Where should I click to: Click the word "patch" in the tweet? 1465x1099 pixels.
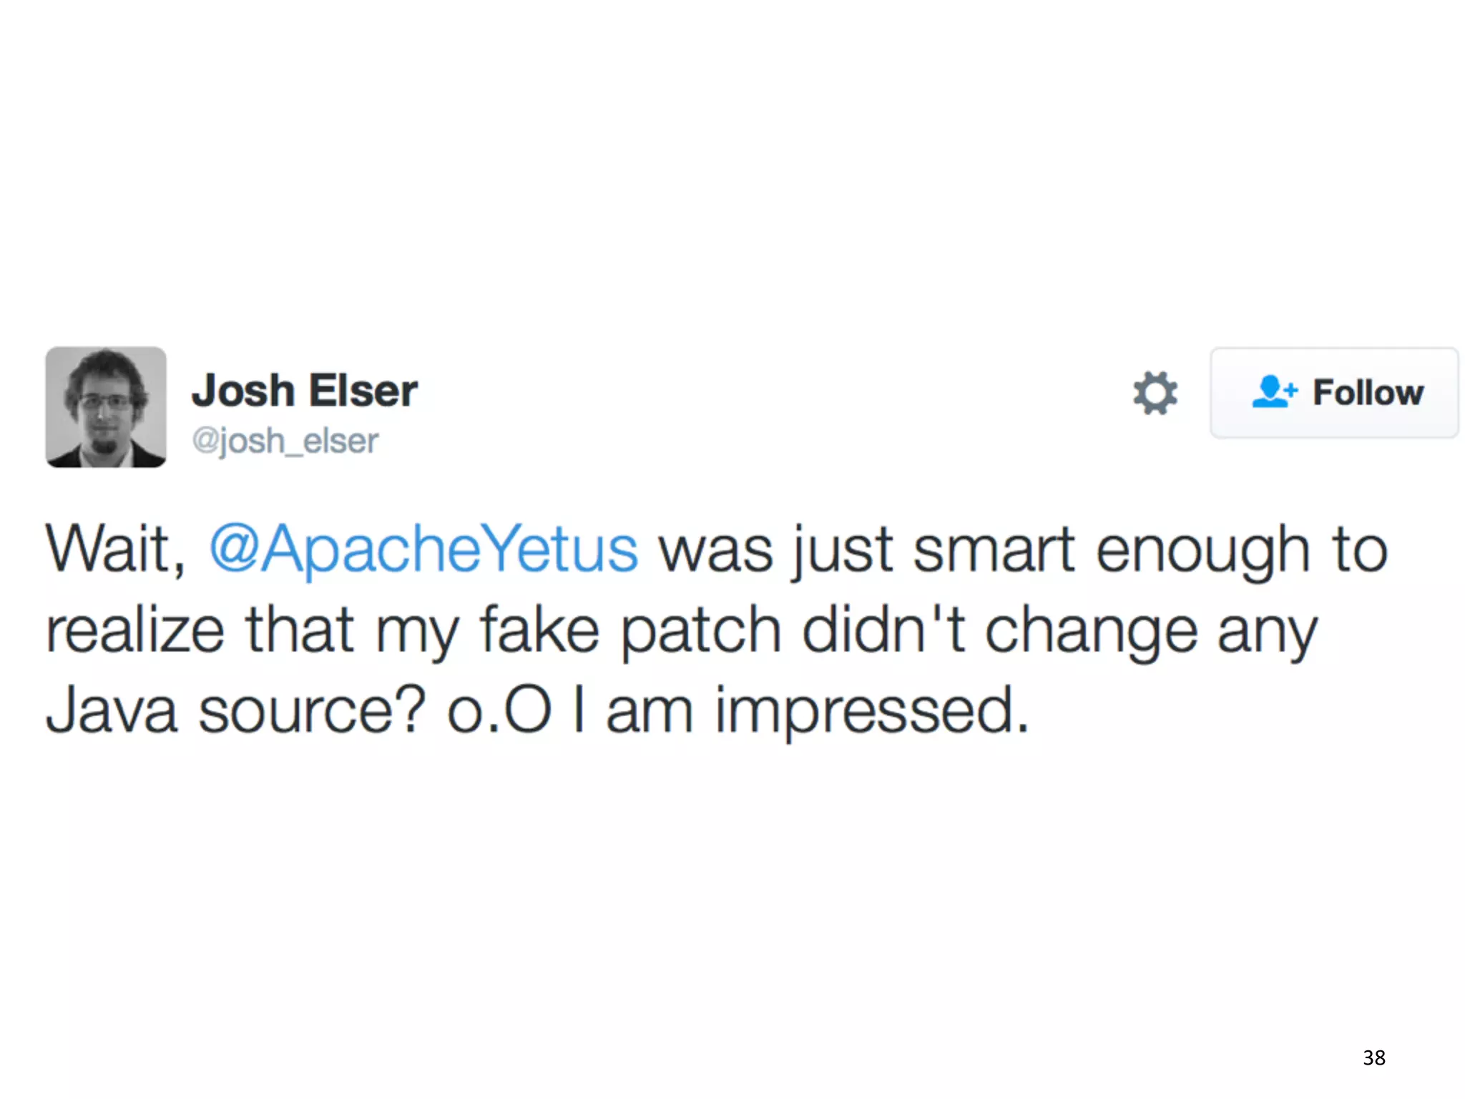pyautogui.click(x=700, y=631)
